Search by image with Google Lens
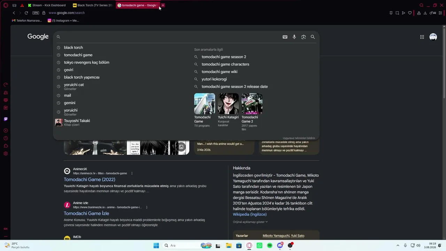 pos(303,37)
